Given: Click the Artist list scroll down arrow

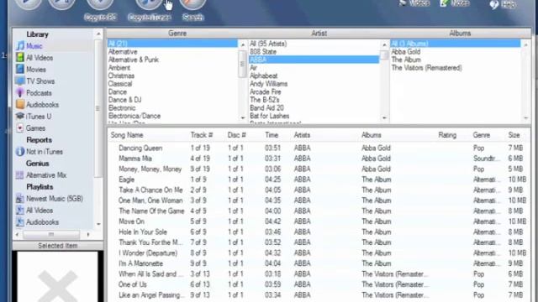Looking at the screenshot, I should (384, 117).
